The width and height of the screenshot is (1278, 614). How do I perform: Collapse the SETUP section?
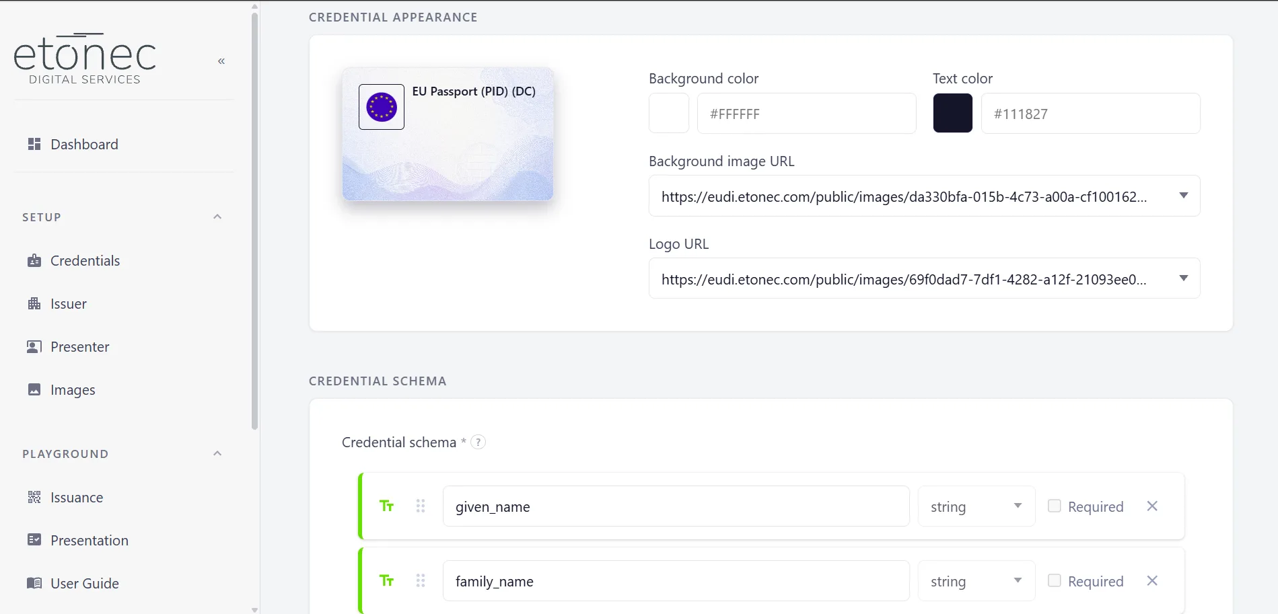point(217,217)
